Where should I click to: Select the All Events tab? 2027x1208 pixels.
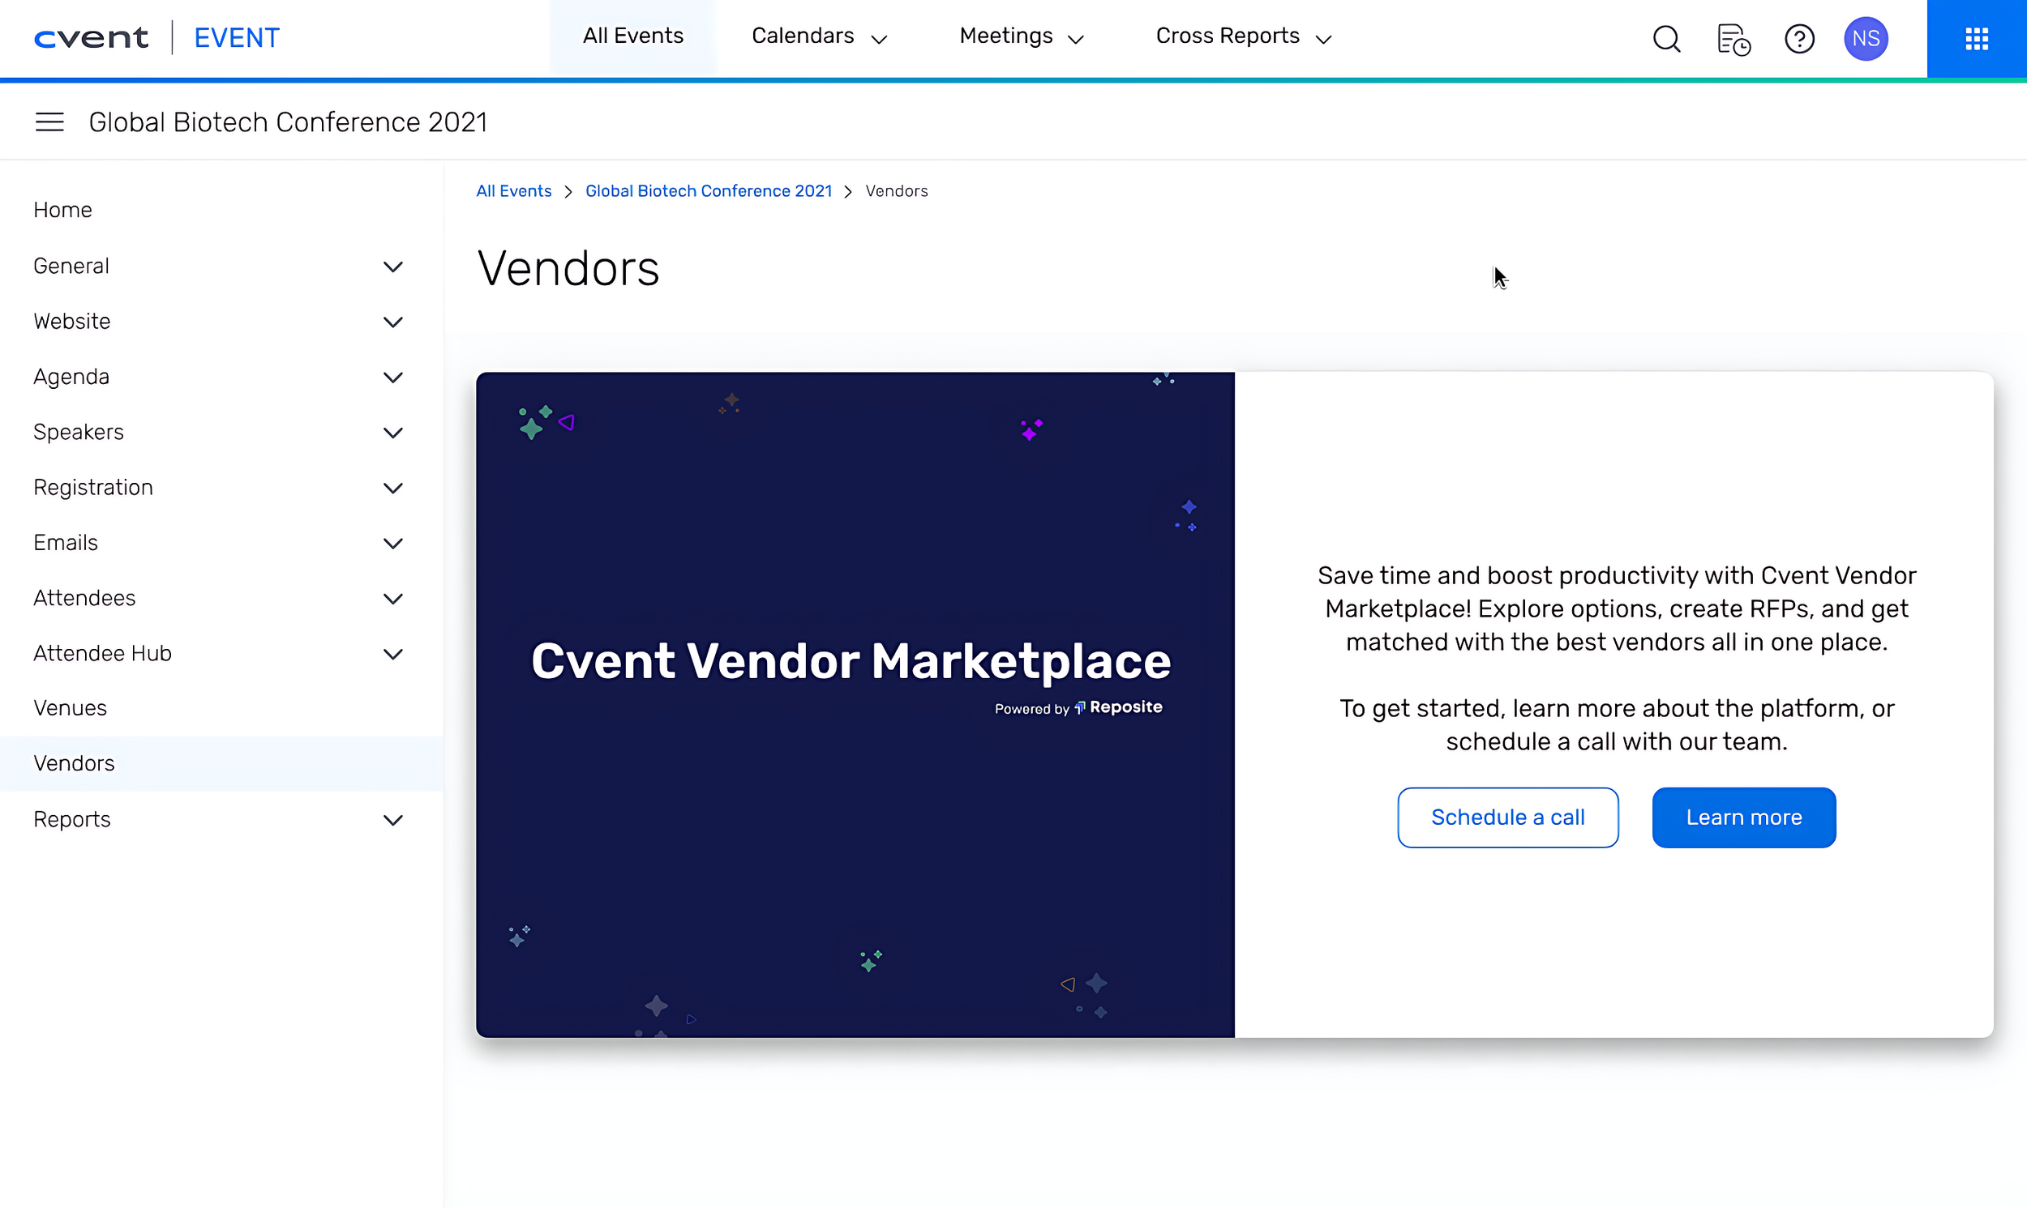[x=632, y=36]
